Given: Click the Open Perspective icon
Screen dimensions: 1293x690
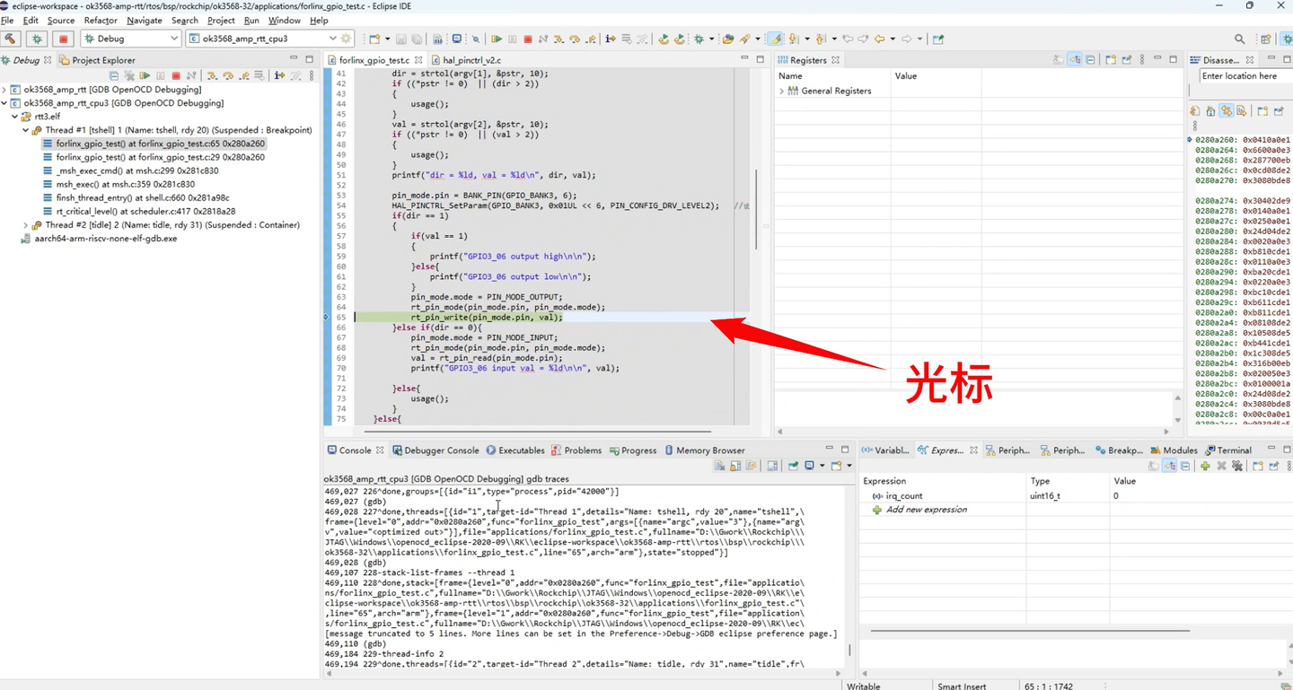Looking at the screenshot, I should [x=1266, y=39].
